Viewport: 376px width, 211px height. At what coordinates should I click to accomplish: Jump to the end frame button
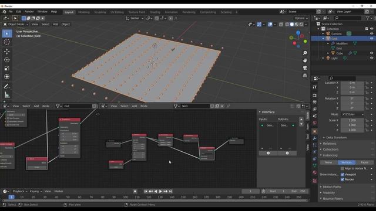coord(170,192)
